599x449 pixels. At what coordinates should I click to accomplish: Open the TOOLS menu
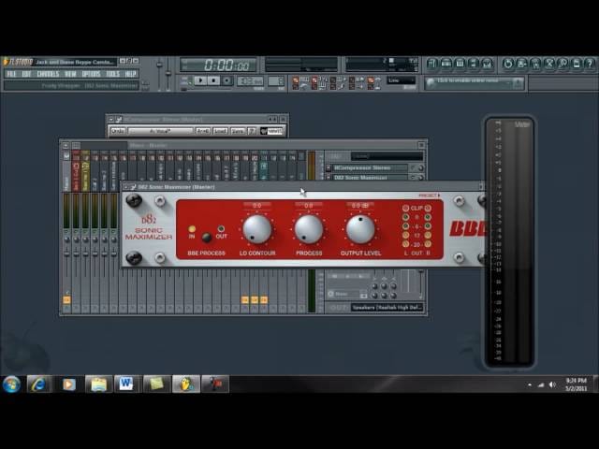112,74
